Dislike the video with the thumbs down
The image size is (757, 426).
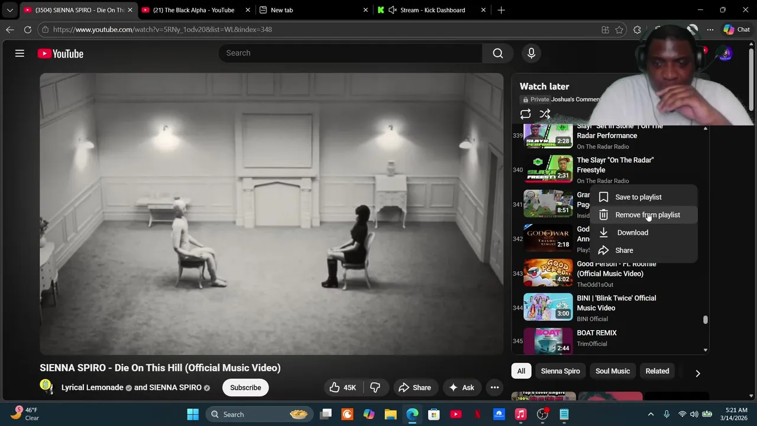point(375,388)
